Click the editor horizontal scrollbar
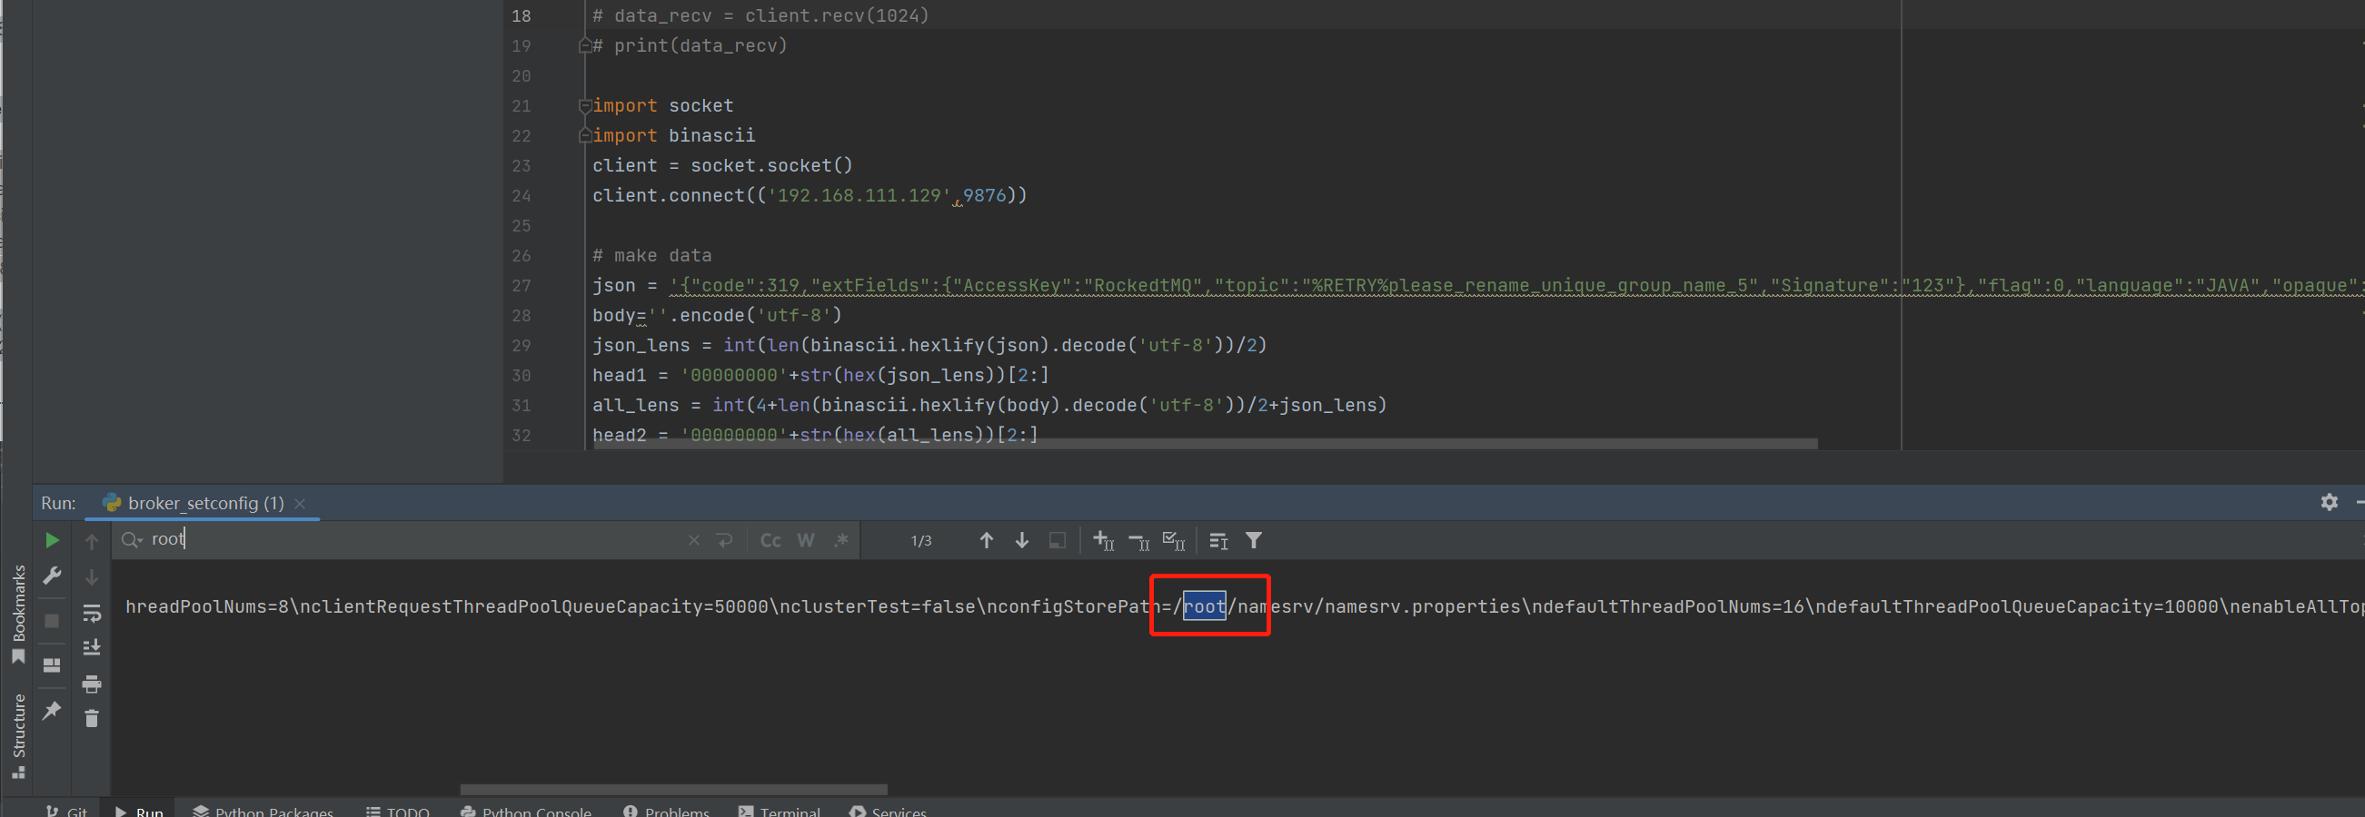Viewport: 2365px width, 817px height. click(x=1205, y=444)
